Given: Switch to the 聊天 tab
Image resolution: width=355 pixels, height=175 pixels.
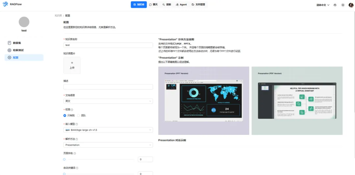Looking at the screenshot, I should tap(154, 5).
